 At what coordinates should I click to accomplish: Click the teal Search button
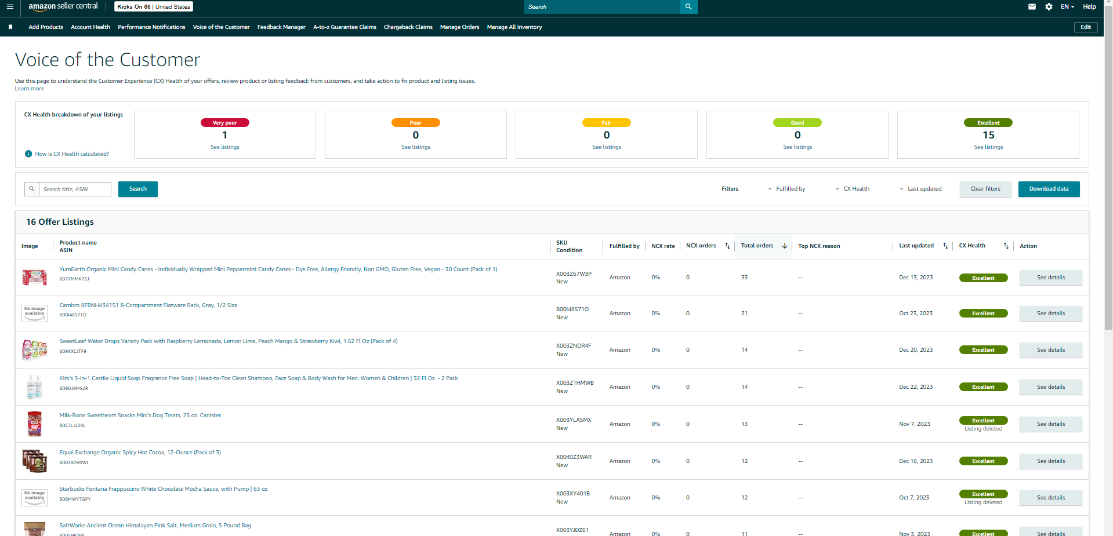(x=138, y=189)
